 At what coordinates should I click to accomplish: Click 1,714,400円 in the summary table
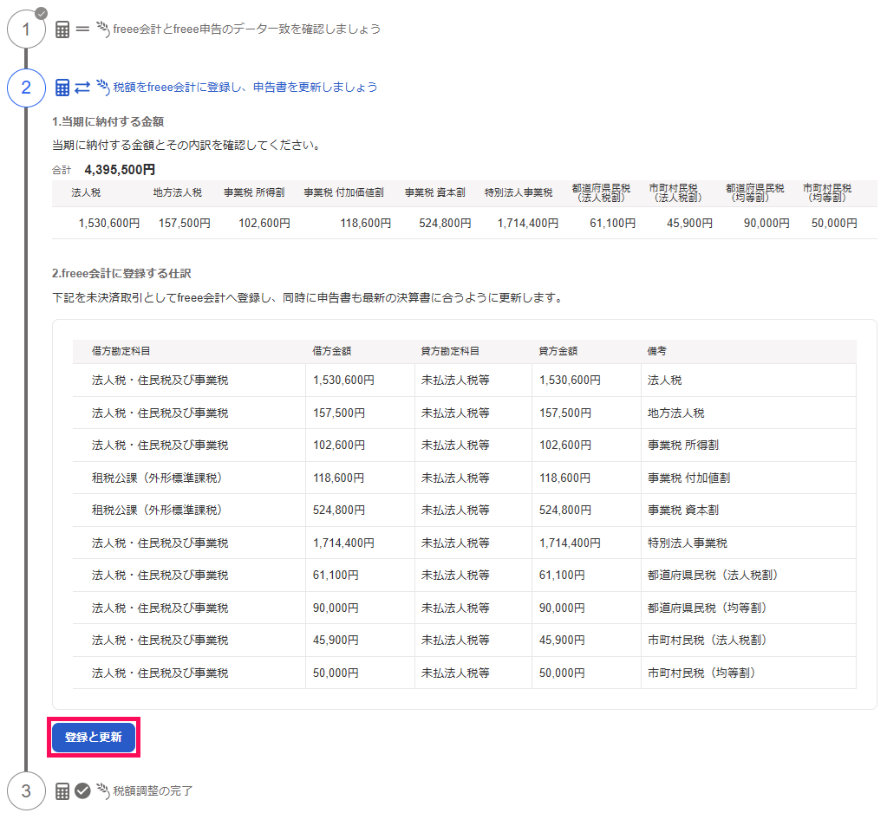click(x=528, y=224)
